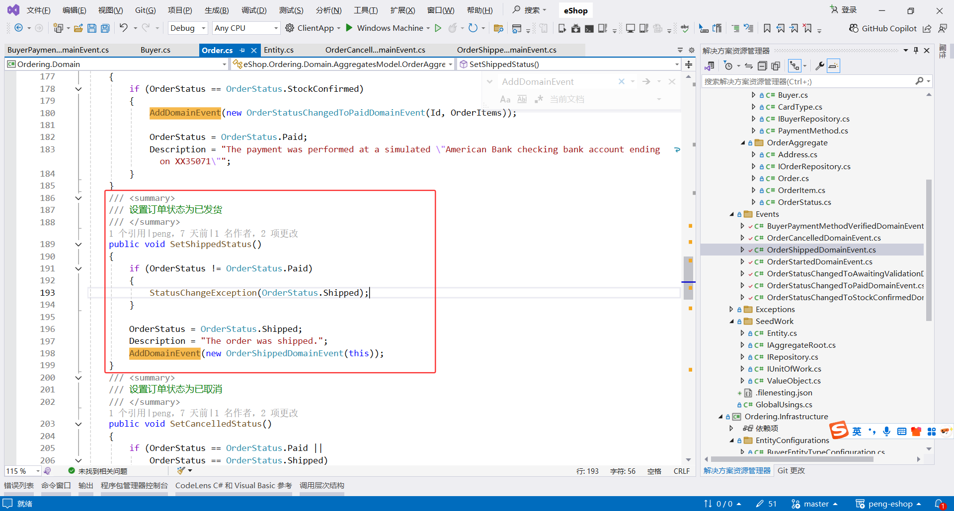The image size is (954, 511).
Task: Expand the OrderShippedDomainEvent.cs tree node
Action: [742, 250]
